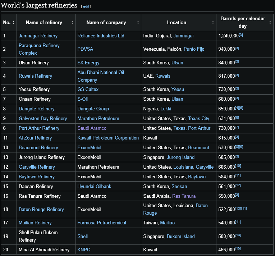This screenshot has height=256, width=275.
Task: Select Mina Al-Ahmadi Refinery cell text
Action: 44,250
